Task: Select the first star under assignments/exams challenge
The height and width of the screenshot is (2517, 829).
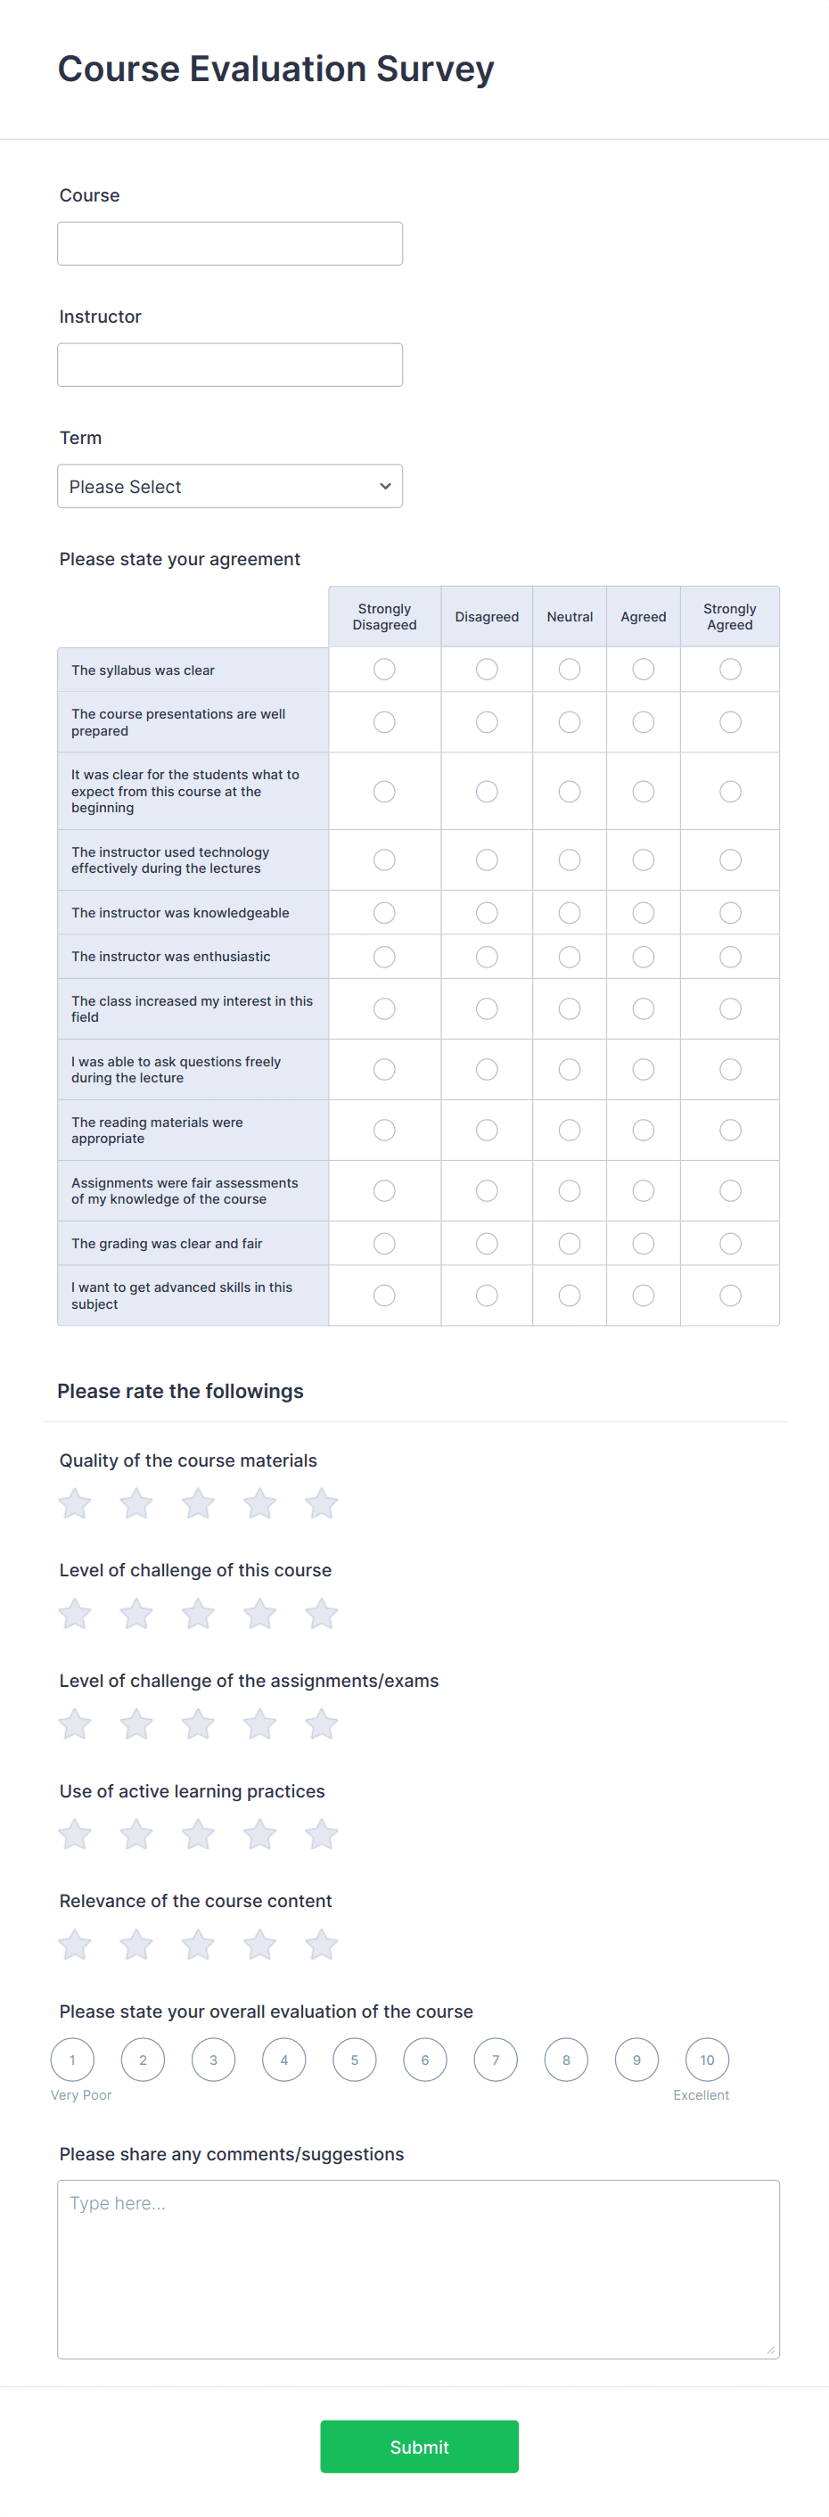Action: 73,1724
